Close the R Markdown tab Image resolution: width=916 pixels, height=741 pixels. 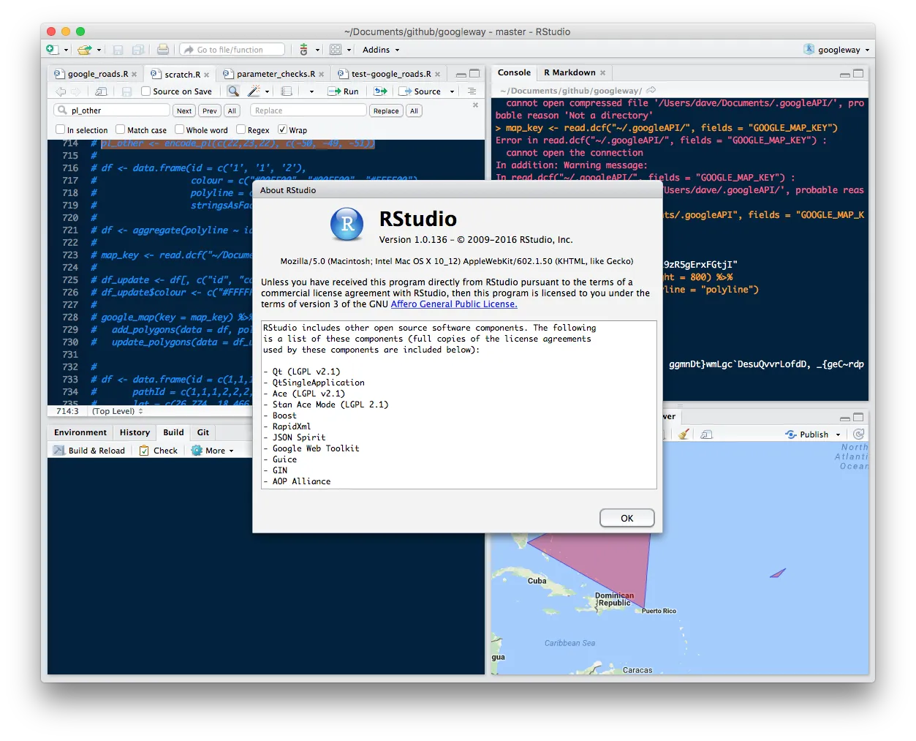pos(603,73)
